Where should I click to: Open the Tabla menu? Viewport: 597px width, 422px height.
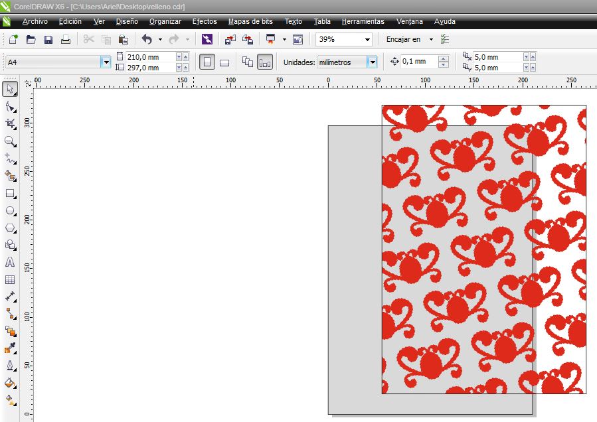click(x=322, y=22)
